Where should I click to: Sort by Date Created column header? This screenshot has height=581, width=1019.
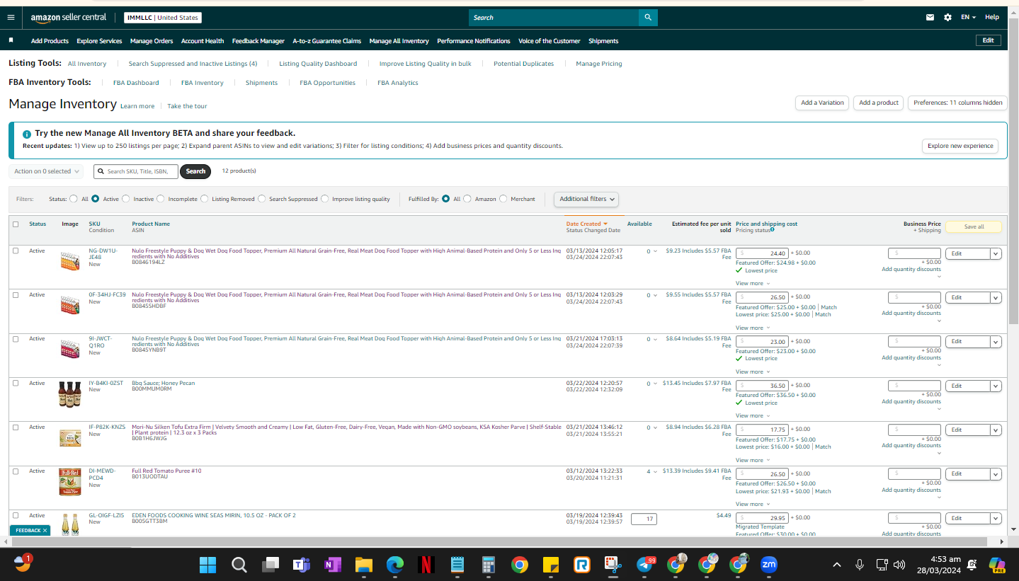(586, 224)
